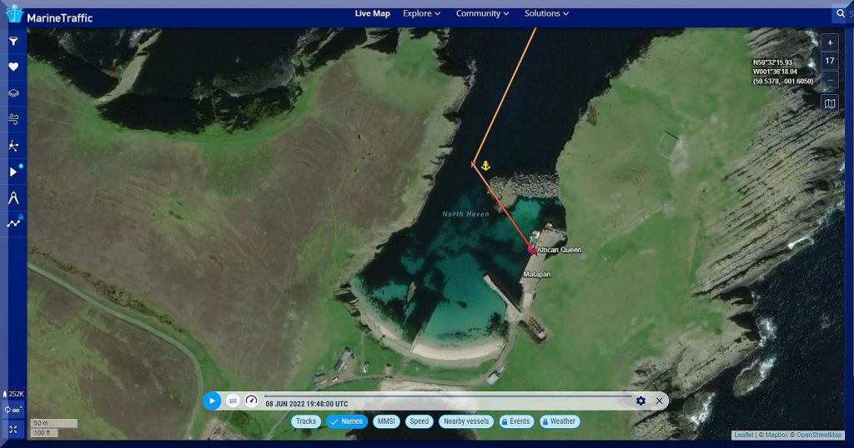The width and height of the screenshot is (854, 448).
Task: Toggle the Names option off
Action: click(x=346, y=421)
